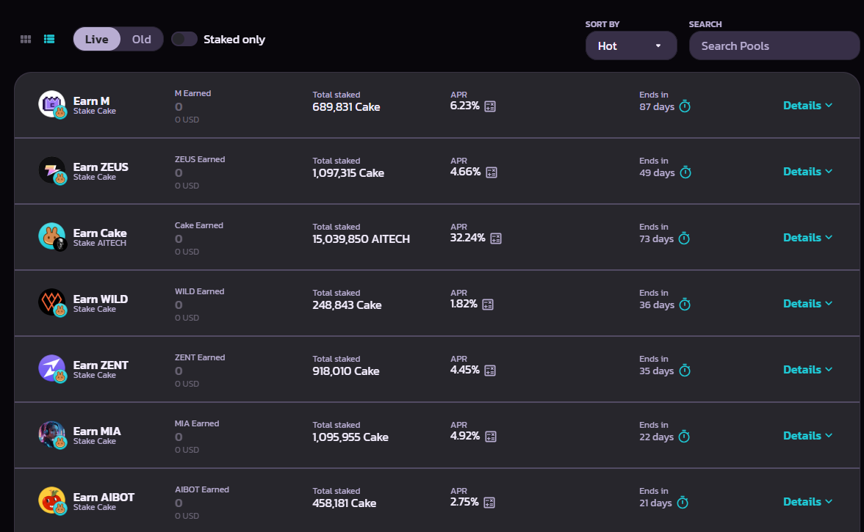Screen dimensions: 864x532
Task: Click the ZEUS Earned label
Action: [x=200, y=159]
